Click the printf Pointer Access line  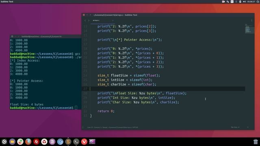click(130, 40)
